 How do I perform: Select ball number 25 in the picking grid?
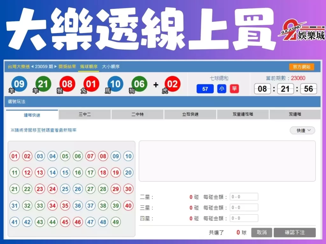pyautogui.click(x=65, y=189)
